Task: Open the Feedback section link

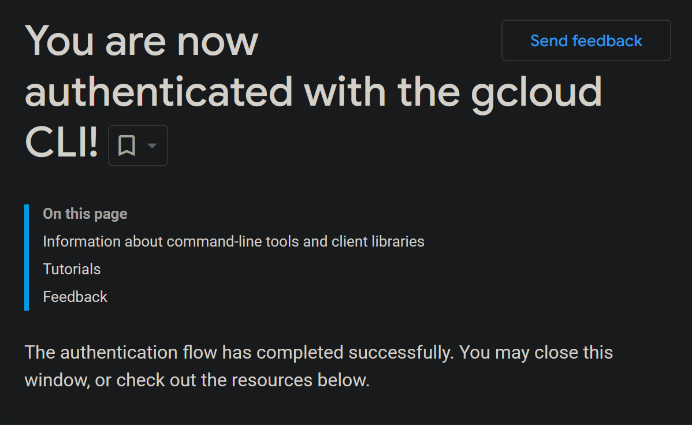Action: 75,297
